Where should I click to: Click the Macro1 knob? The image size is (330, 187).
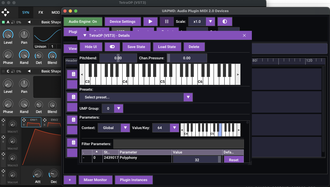tap(12, 124)
